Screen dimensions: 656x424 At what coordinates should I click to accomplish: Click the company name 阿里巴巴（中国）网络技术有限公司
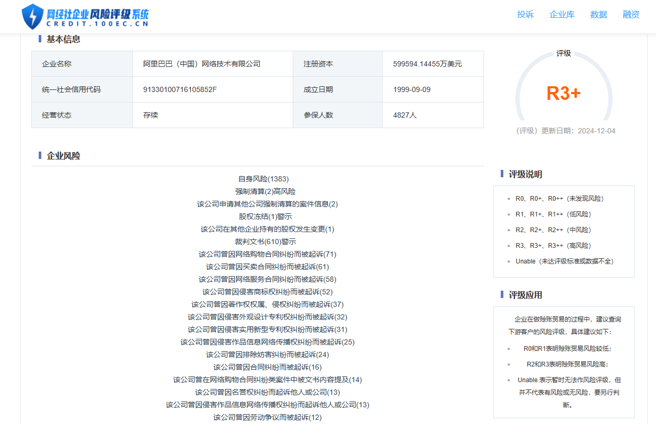(x=202, y=64)
